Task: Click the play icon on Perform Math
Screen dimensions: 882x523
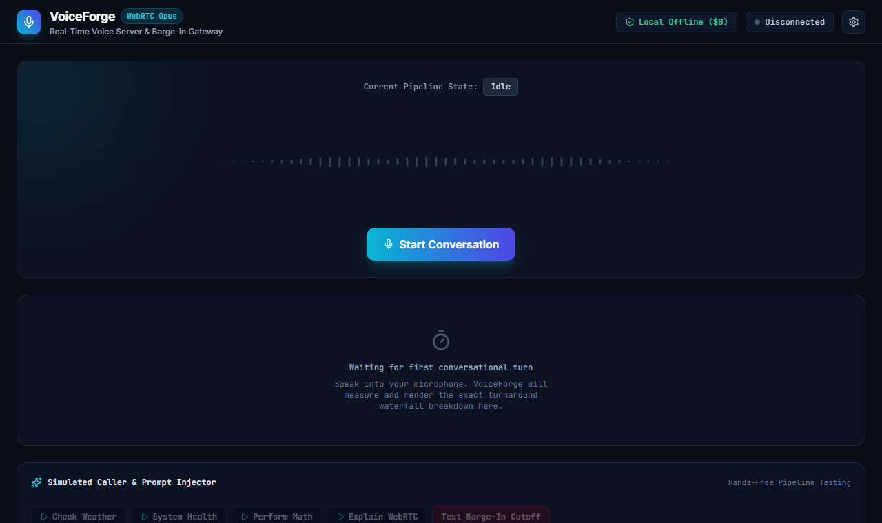Action: click(245, 517)
